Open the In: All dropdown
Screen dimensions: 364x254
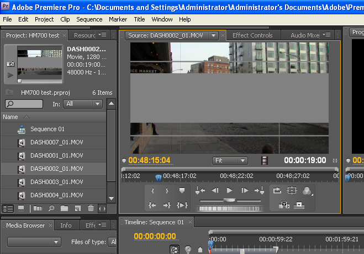point(83,104)
